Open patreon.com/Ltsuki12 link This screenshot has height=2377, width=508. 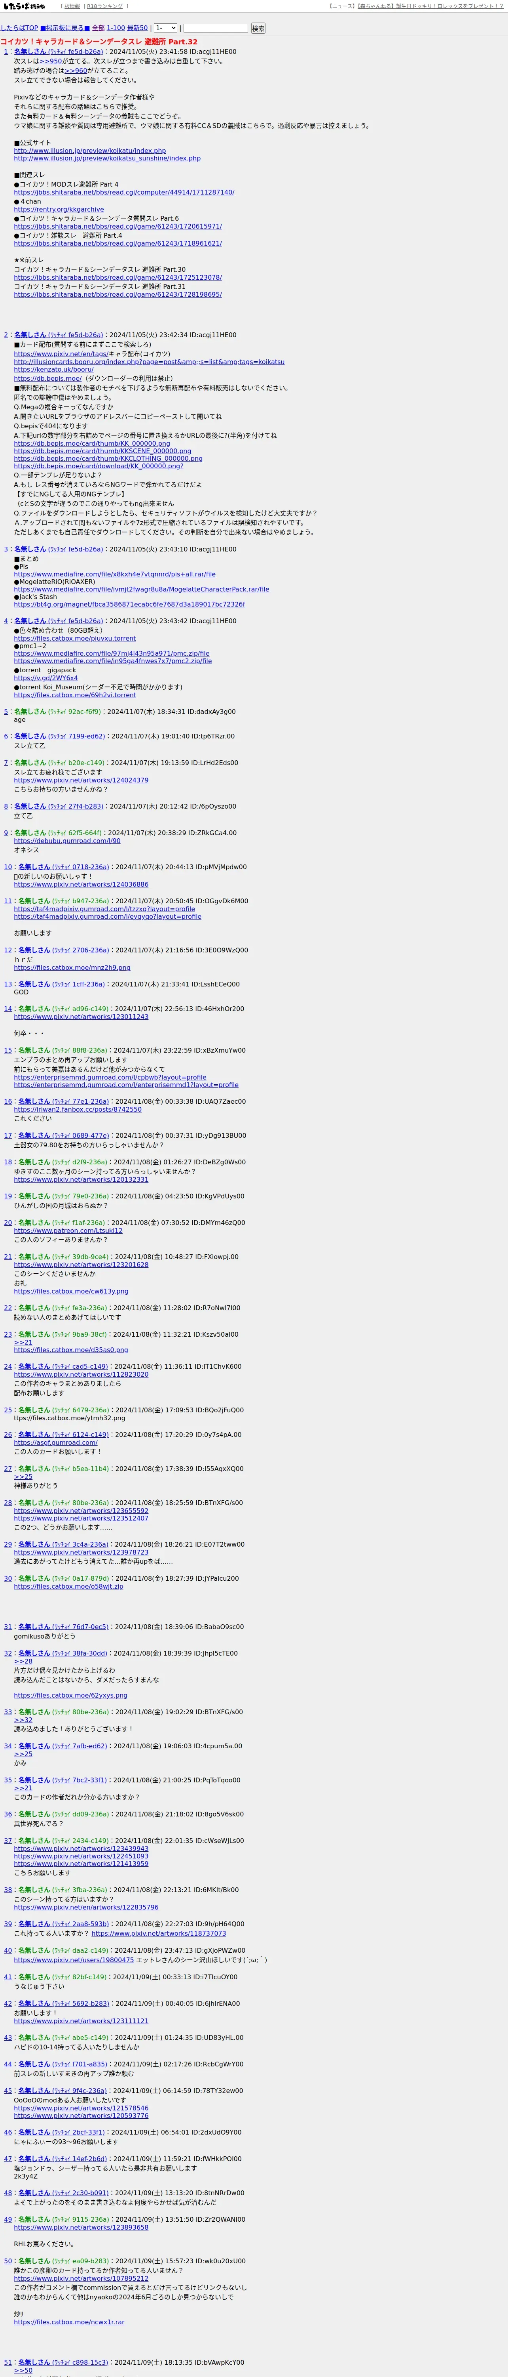tap(68, 1230)
